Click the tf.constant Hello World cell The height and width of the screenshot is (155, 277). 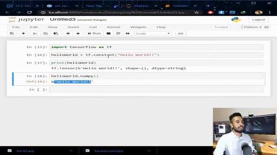156,55
